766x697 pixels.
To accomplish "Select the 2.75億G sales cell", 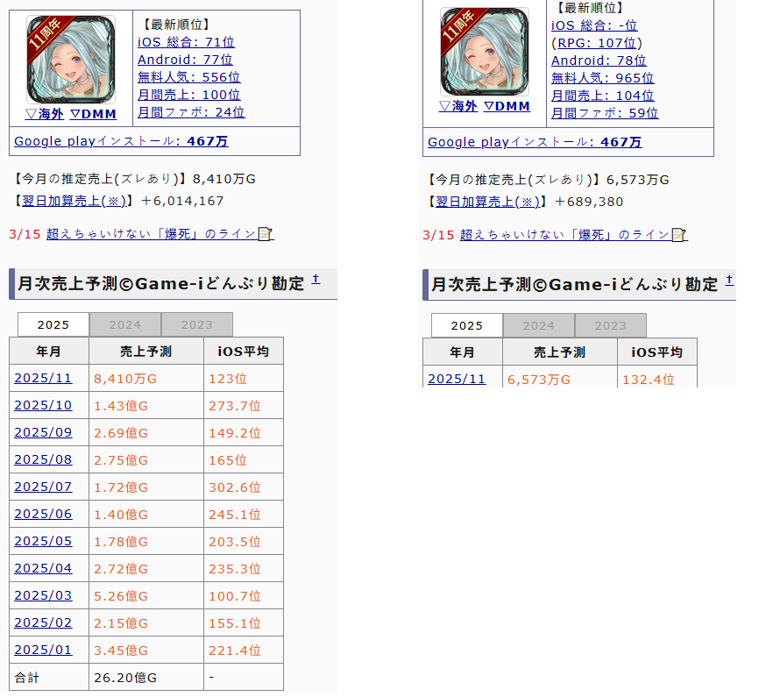I will (x=146, y=460).
